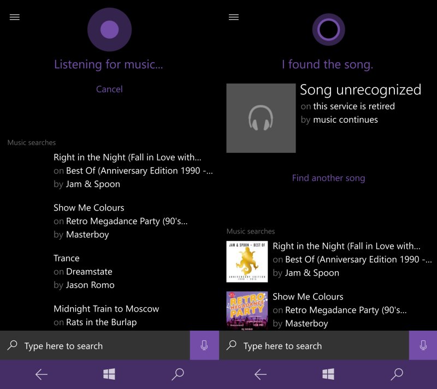Click 'this service is retired' text
This screenshot has width=437, height=389.
(x=354, y=106)
